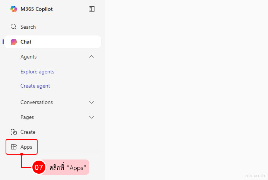Select the Conversations section label
The height and width of the screenshot is (180, 268).
point(36,102)
